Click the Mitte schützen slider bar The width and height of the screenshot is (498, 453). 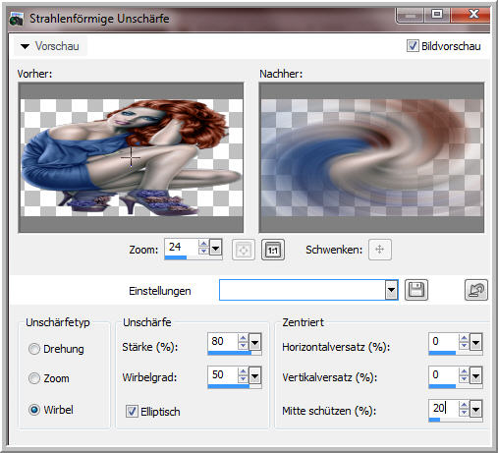pyautogui.click(x=455, y=420)
